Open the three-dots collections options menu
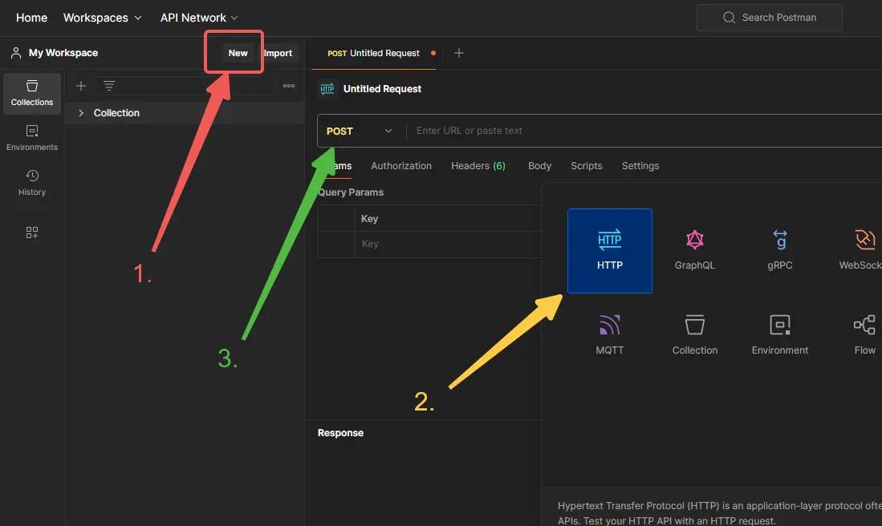 pos(289,86)
